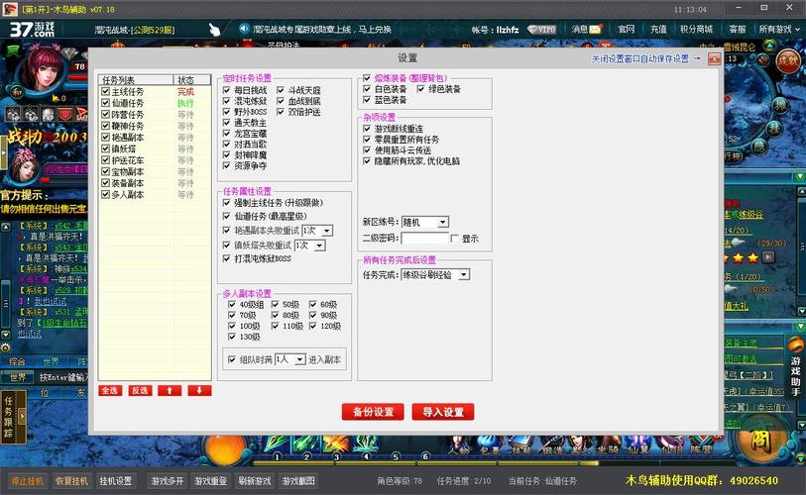Click the 游戏多开 button
Image resolution: width=806 pixels, height=495 pixels.
pyautogui.click(x=168, y=481)
